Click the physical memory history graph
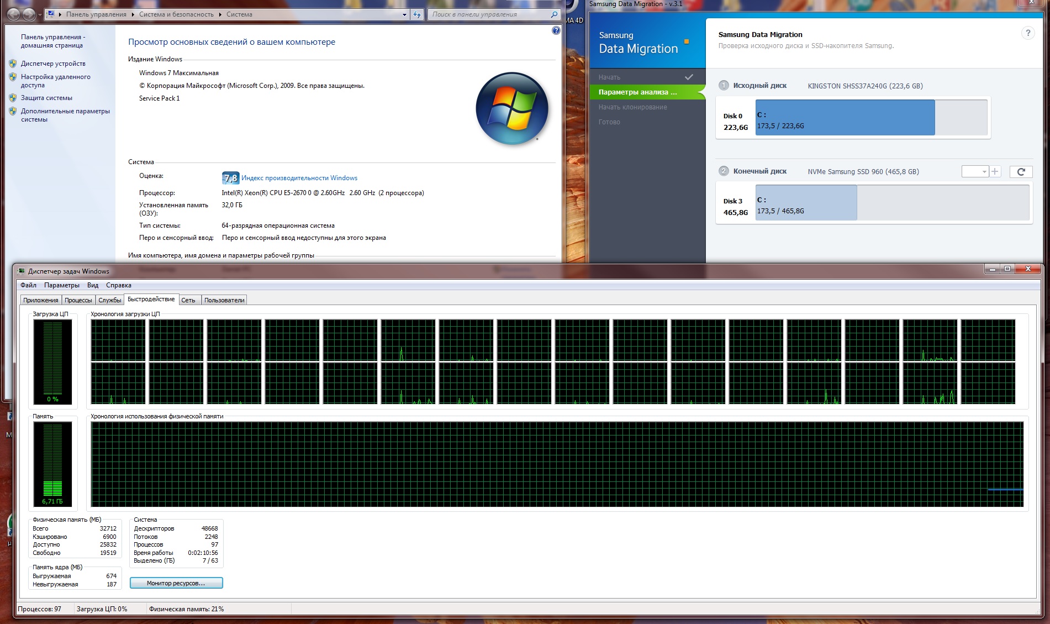 pos(557,464)
